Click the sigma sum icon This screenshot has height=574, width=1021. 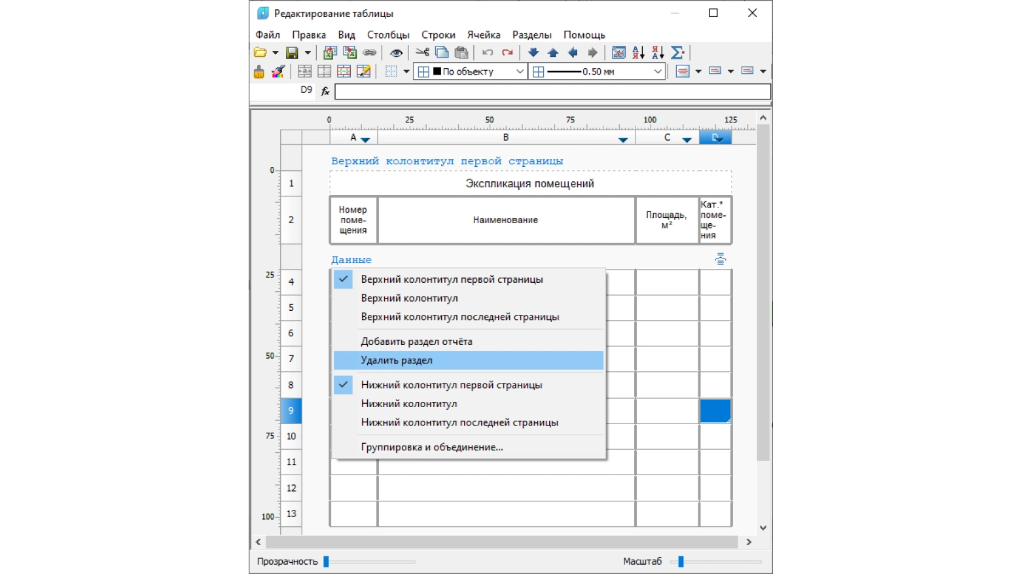coord(677,52)
